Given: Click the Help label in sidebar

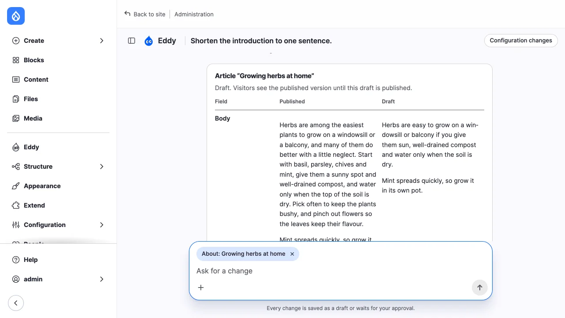Looking at the screenshot, I should click(31, 260).
